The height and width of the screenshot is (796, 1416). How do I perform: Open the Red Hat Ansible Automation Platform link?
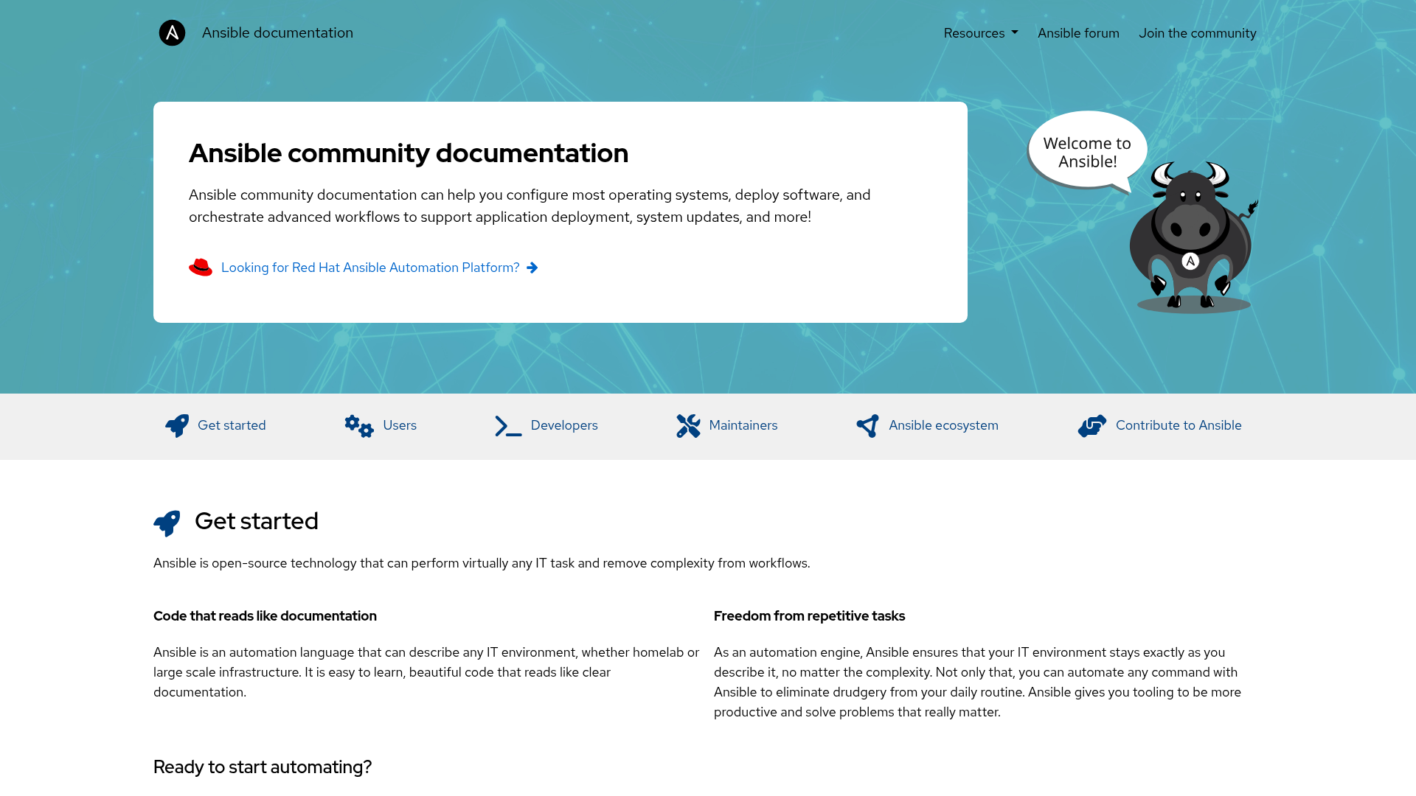(x=369, y=268)
